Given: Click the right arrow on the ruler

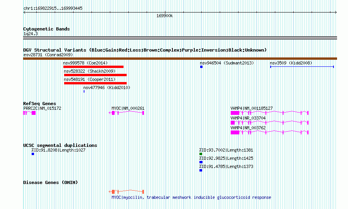Looking at the screenshot, I should [x=335, y=13].
